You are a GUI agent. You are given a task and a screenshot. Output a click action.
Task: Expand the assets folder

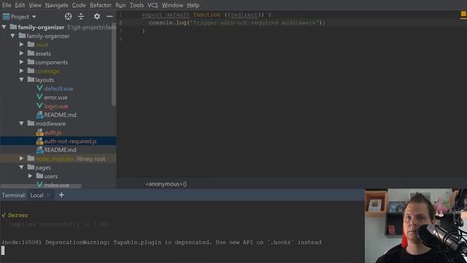(21, 53)
